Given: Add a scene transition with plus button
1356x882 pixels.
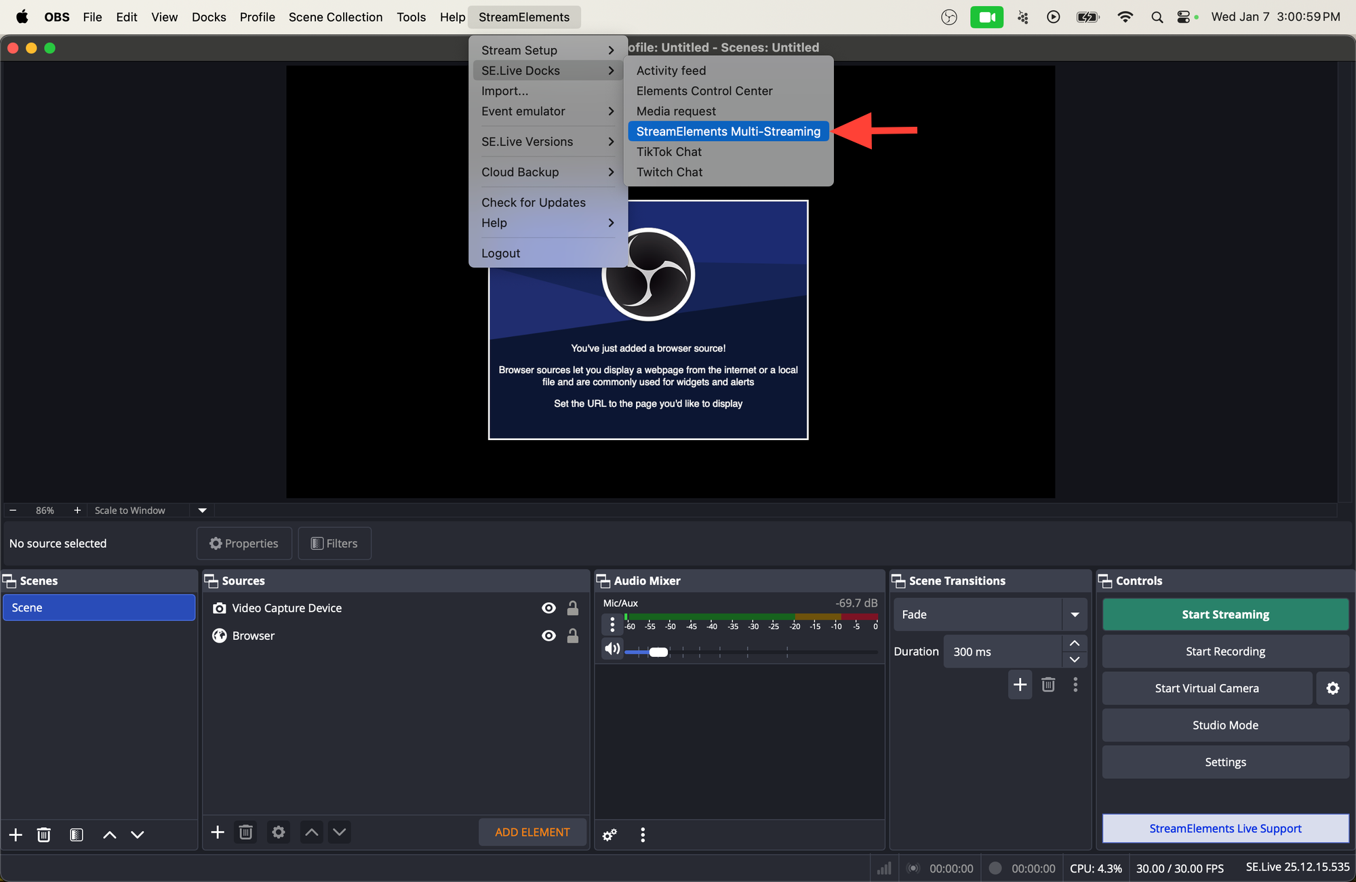Looking at the screenshot, I should pos(1020,685).
